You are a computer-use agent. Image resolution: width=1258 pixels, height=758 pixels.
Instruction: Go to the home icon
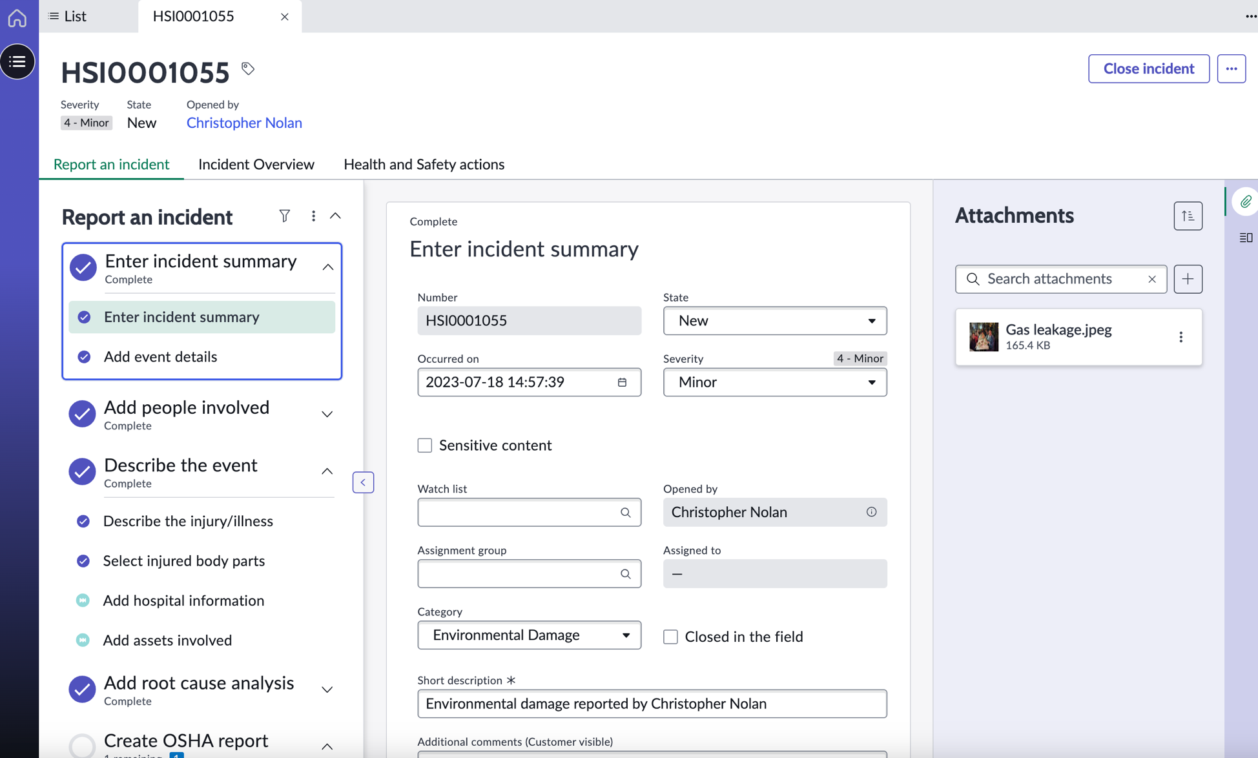[x=17, y=17]
